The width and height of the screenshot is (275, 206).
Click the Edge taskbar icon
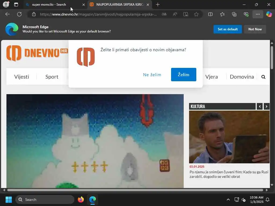pyautogui.click(x=92, y=200)
